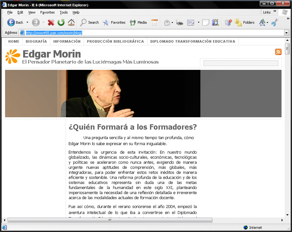The image size is (292, 232).
Task: Click the IE page icon in Address bar
Action: 22,33
